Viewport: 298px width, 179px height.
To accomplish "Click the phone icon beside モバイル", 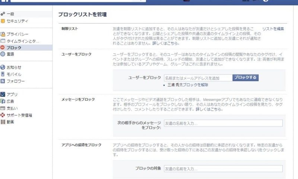I will point(3,74).
